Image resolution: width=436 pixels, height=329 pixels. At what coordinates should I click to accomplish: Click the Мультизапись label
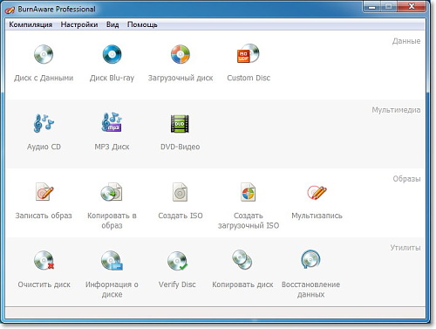click(x=317, y=216)
